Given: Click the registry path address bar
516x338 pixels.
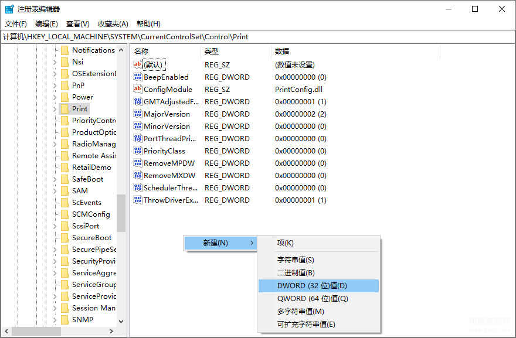Looking at the screenshot, I should [x=258, y=37].
